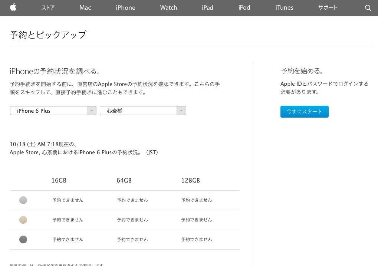This screenshot has height=266, width=378.
Task: Click silver 64GB 予約できません cell
Action: (x=132, y=200)
